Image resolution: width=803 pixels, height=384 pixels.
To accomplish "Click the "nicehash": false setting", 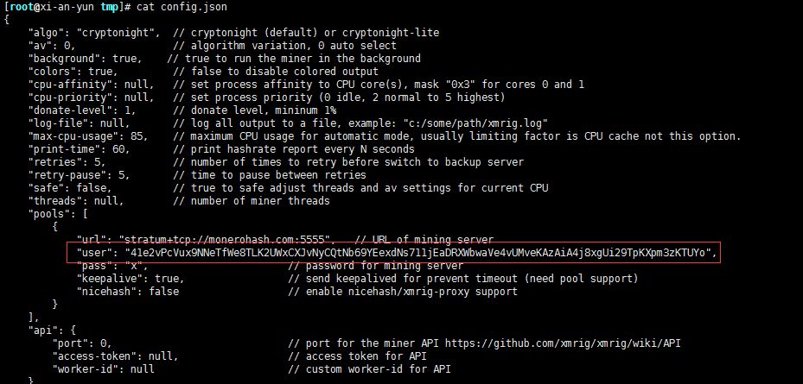I will [128, 292].
